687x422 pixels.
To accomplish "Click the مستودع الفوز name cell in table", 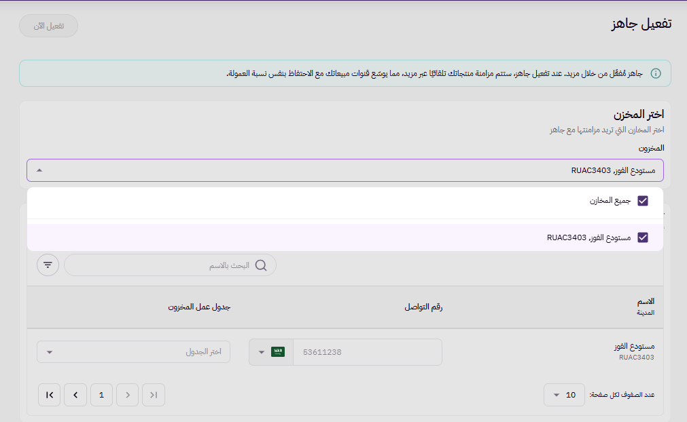I will pyautogui.click(x=634, y=346).
